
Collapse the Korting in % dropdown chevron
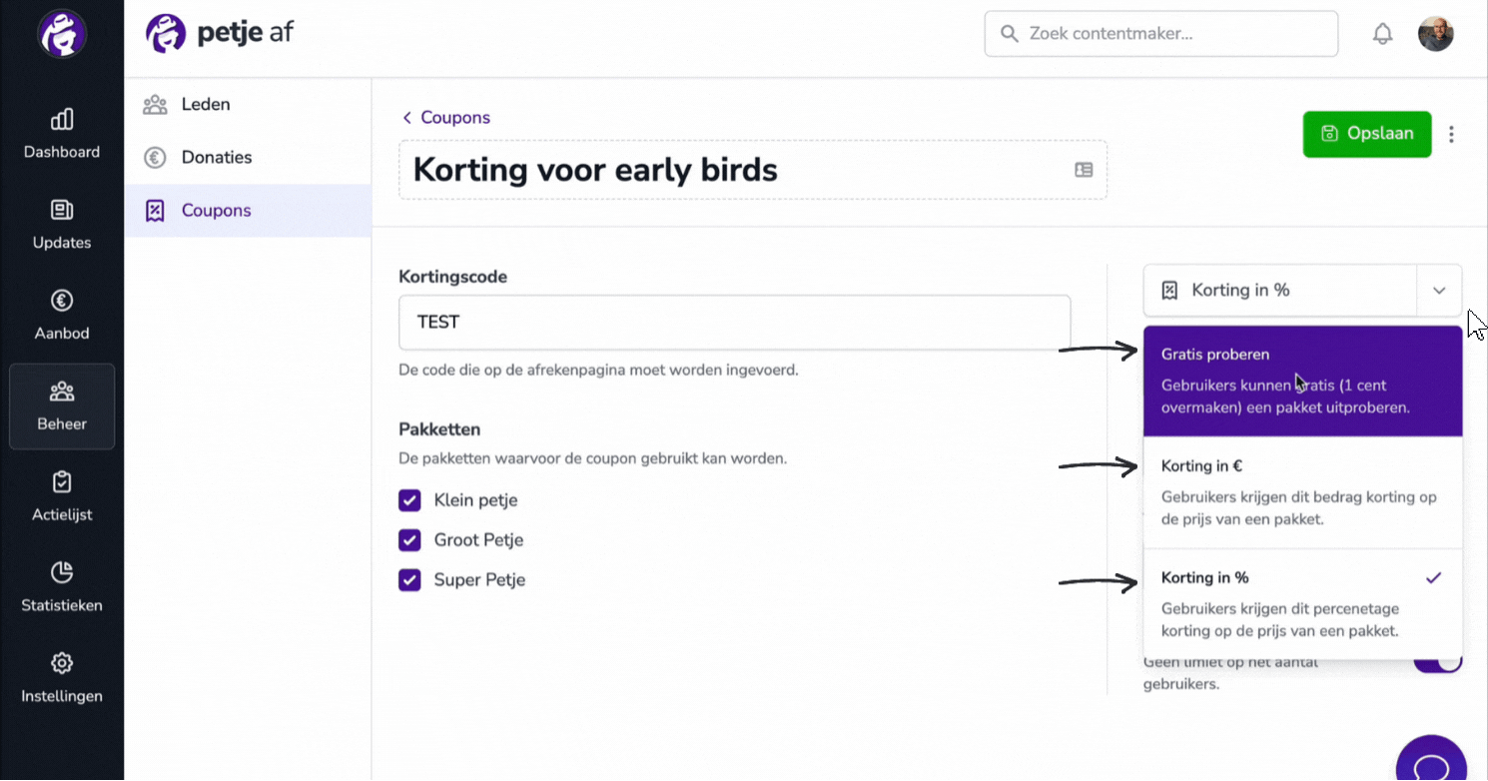1439,291
